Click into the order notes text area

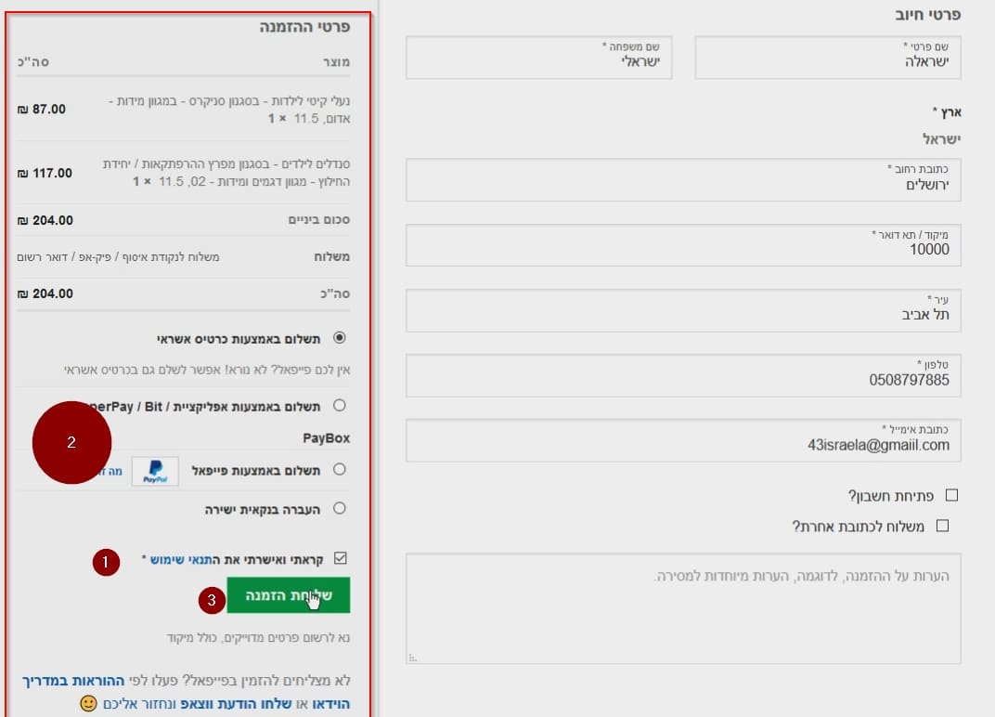(x=683, y=608)
